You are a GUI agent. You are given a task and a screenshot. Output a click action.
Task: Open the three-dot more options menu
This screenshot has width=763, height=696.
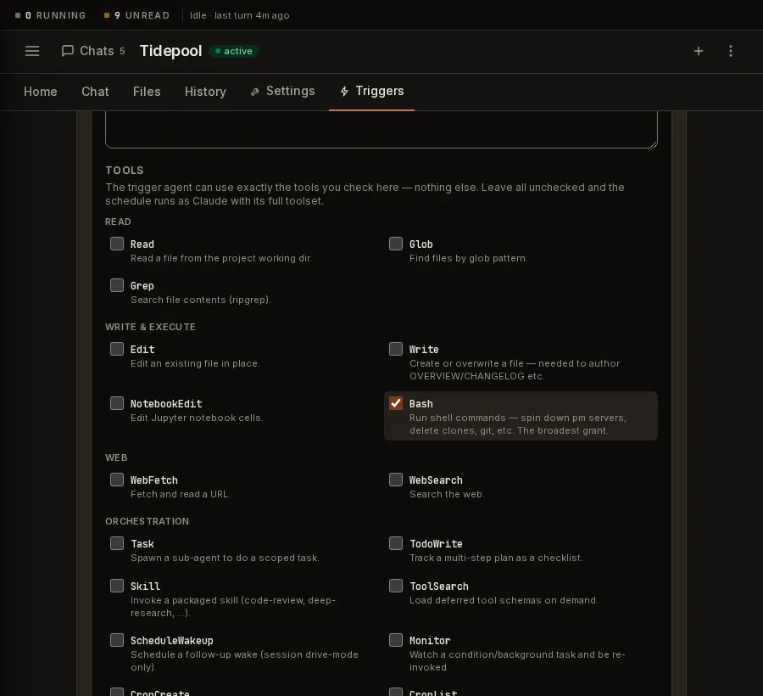[x=731, y=51]
